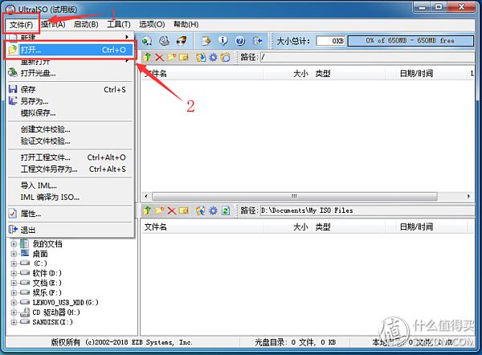Image resolution: width=482 pixels, height=355 pixels.
Task: Choose 打开... Ctrl+O menu entry
Action: tap(71, 50)
